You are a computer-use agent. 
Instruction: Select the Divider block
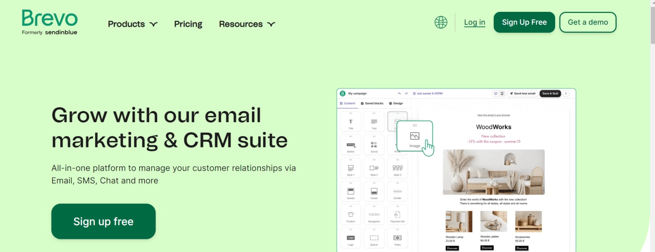tap(398, 192)
